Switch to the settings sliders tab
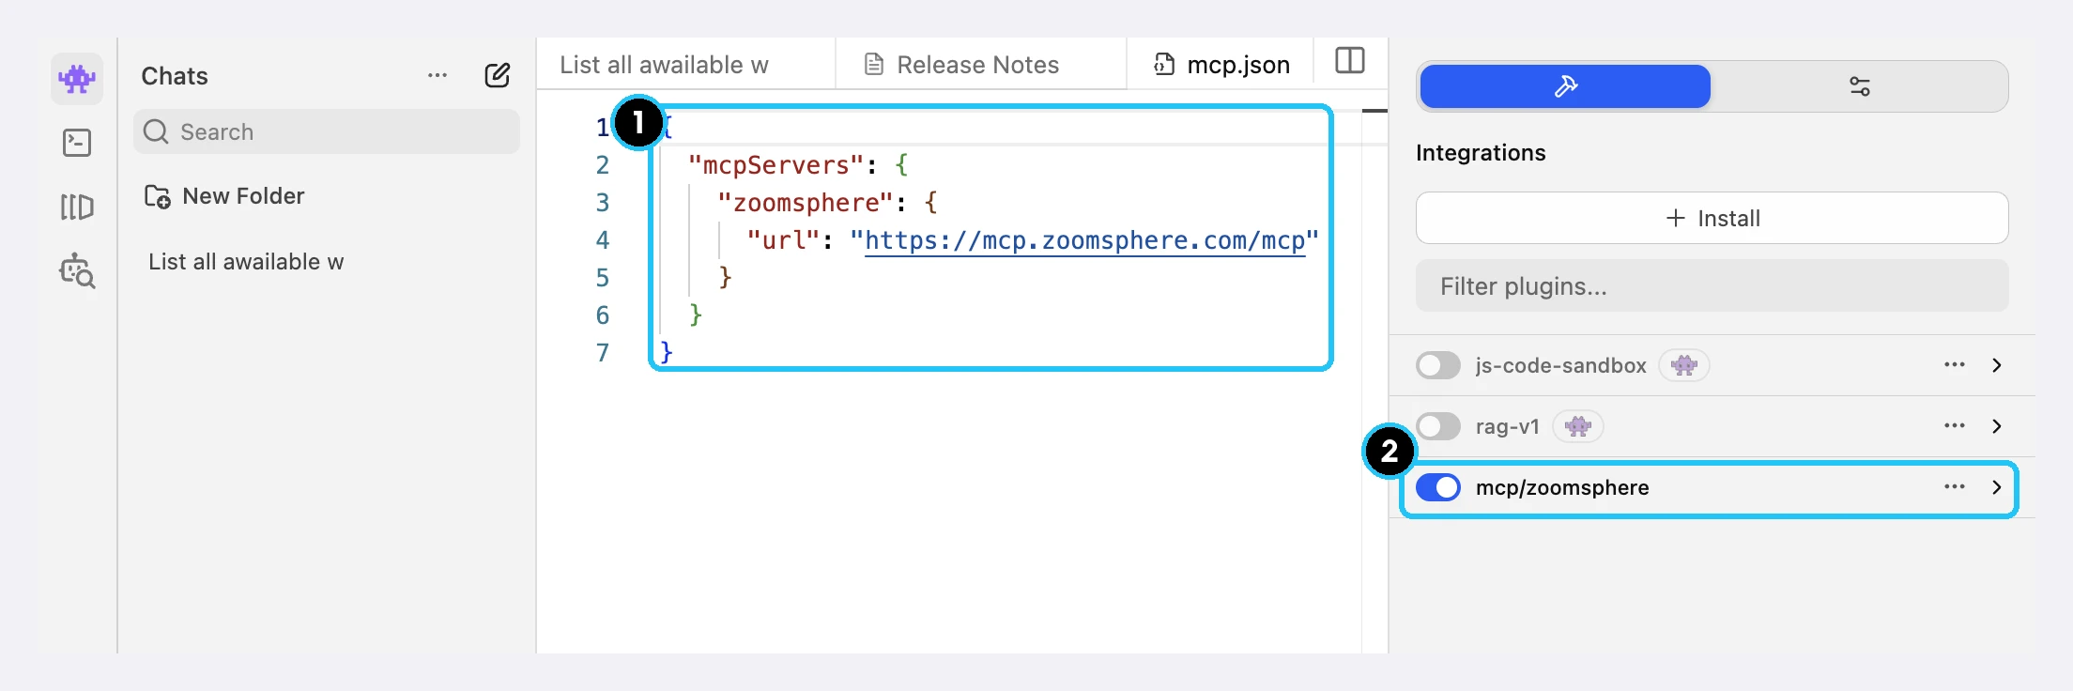 [x=1859, y=86]
